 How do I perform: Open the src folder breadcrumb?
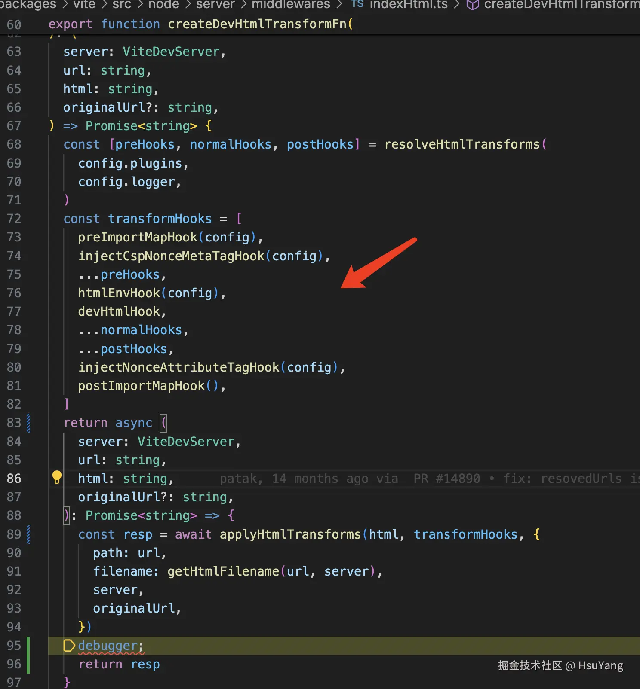(122, 4)
